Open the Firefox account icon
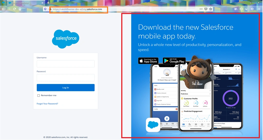This screenshot has height=140, width=263. tap(252, 9)
